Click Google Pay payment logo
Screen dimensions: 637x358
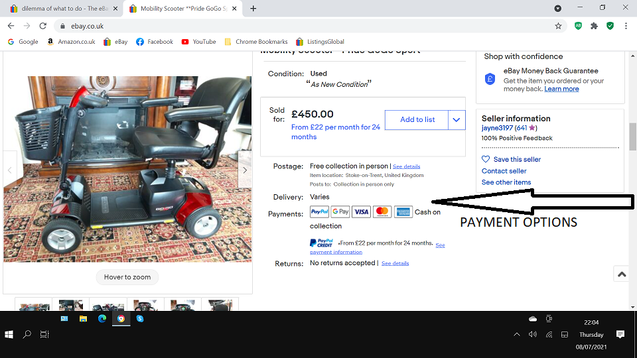click(x=340, y=211)
